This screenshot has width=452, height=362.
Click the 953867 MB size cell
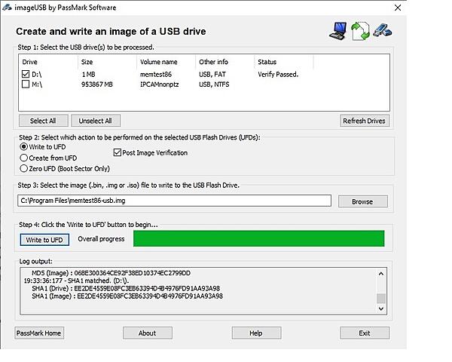pyautogui.click(x=97, y=84)
